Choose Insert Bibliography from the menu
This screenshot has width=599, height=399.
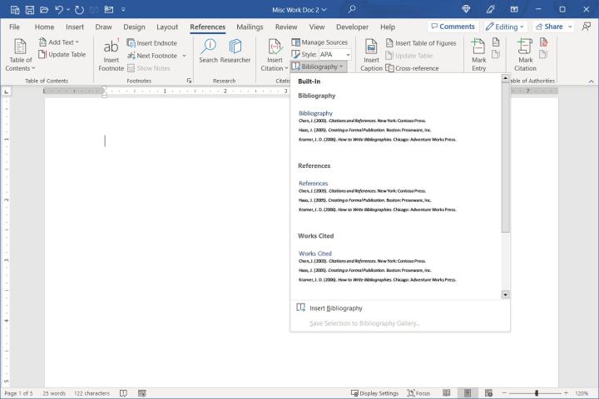coord(335,308)
